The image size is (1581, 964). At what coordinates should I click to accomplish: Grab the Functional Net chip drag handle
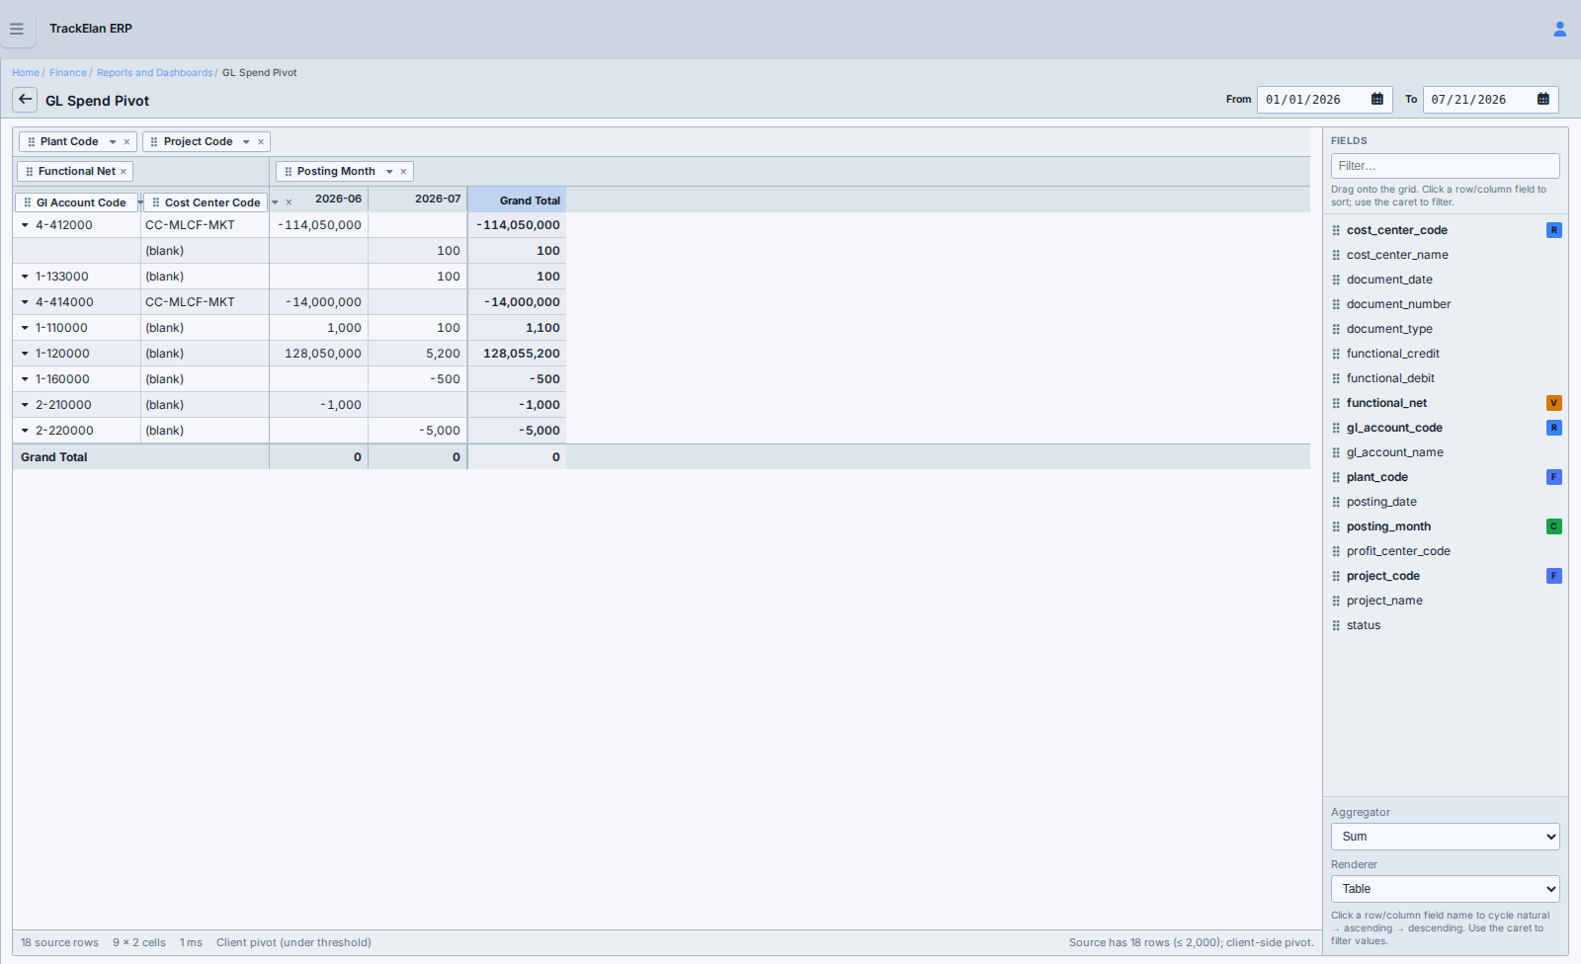click(x=30, y=172)
